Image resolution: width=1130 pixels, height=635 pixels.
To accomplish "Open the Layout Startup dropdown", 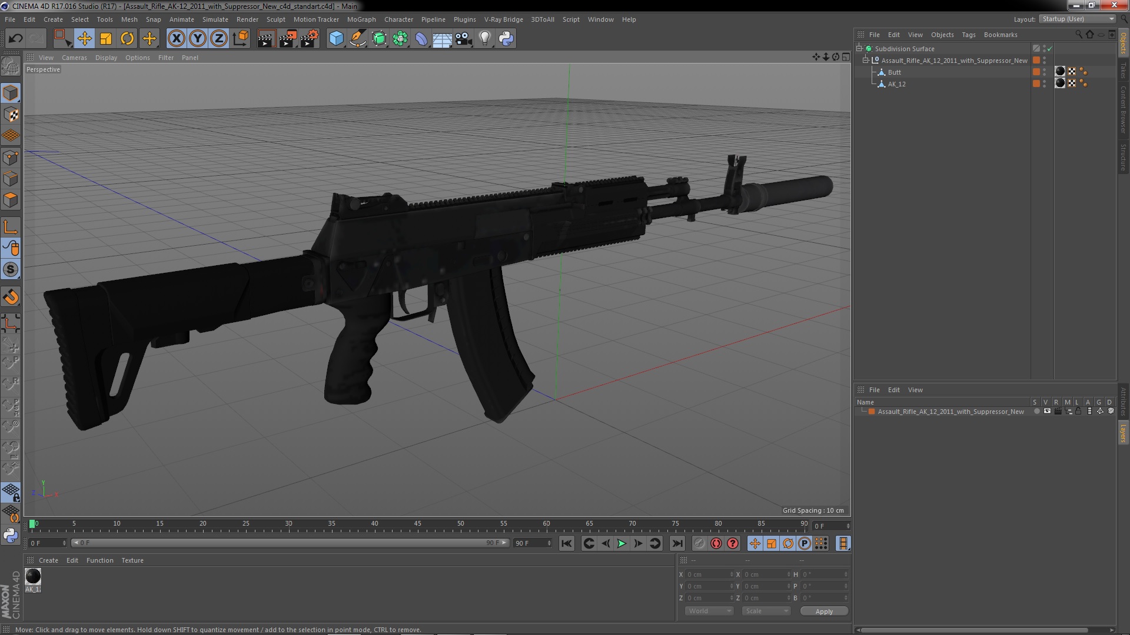I will 1078,19.
